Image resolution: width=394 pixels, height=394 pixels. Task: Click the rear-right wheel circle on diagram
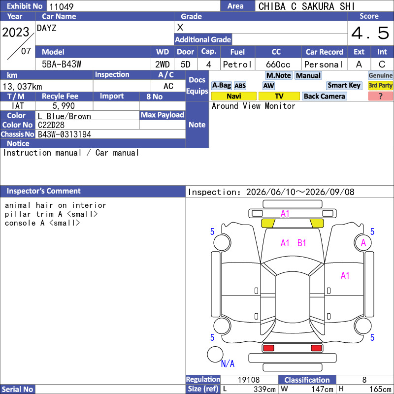[363, 326]
